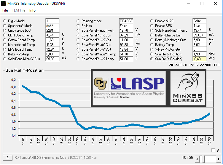This screenshot has height=165, width=223.
Task: Click the SAFE spacecraft mode field
Action: pos(52,26)
